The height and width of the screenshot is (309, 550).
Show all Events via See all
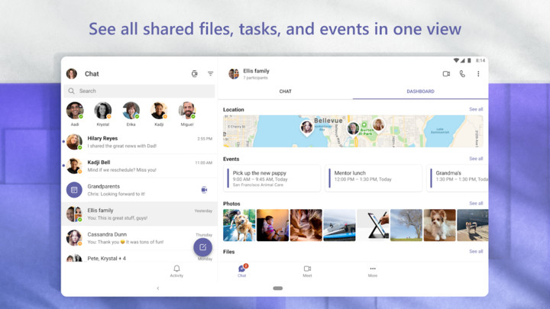point(476,159)
